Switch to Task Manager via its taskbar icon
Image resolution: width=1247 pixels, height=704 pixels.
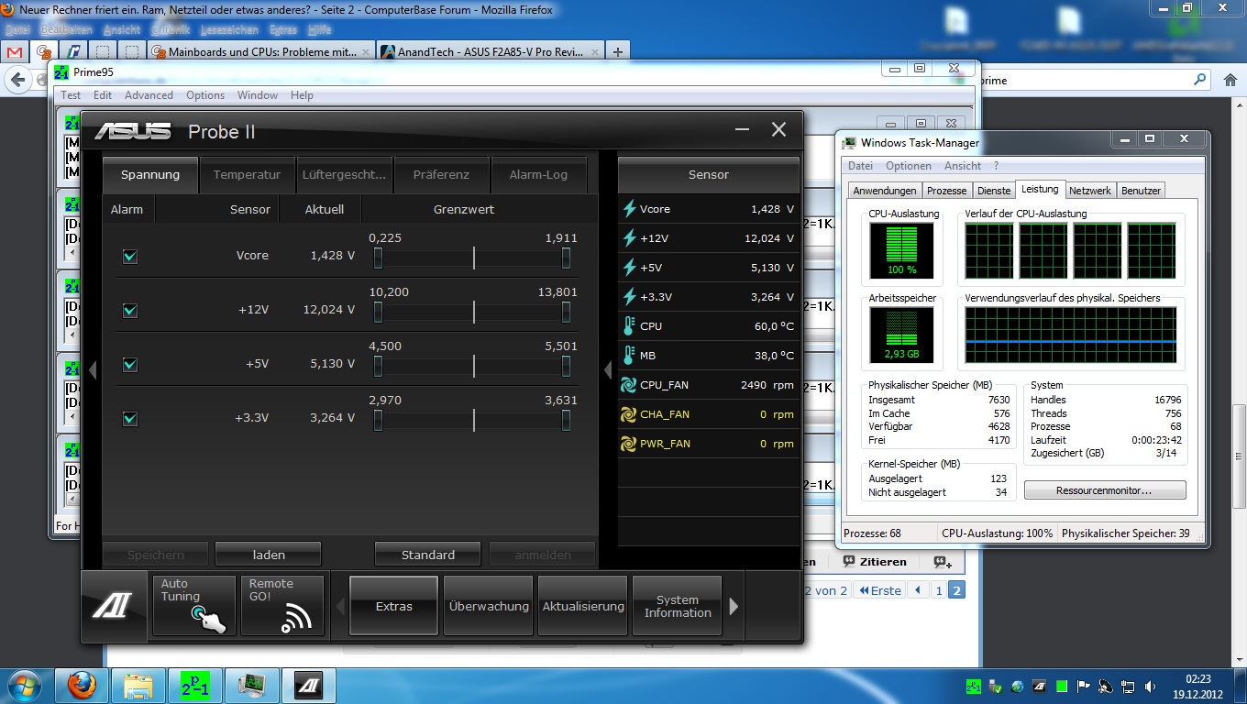point(250,685)
